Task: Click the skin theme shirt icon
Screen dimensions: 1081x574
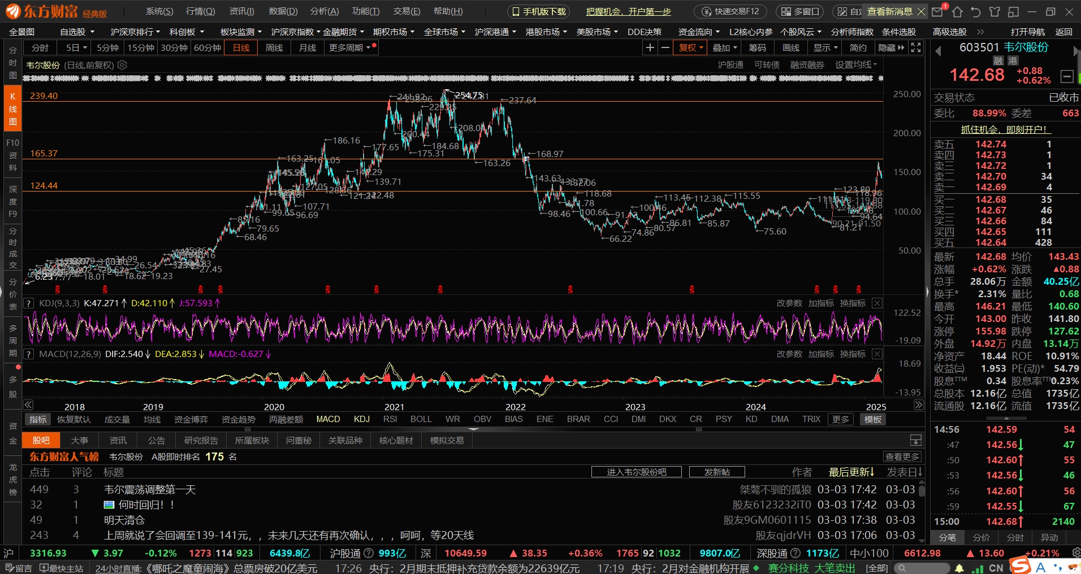Action: [994, 11]
